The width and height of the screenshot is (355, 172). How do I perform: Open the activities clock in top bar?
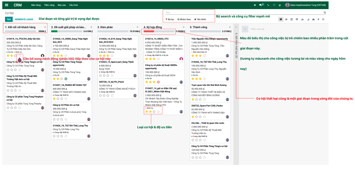click(x=274, y=5)
